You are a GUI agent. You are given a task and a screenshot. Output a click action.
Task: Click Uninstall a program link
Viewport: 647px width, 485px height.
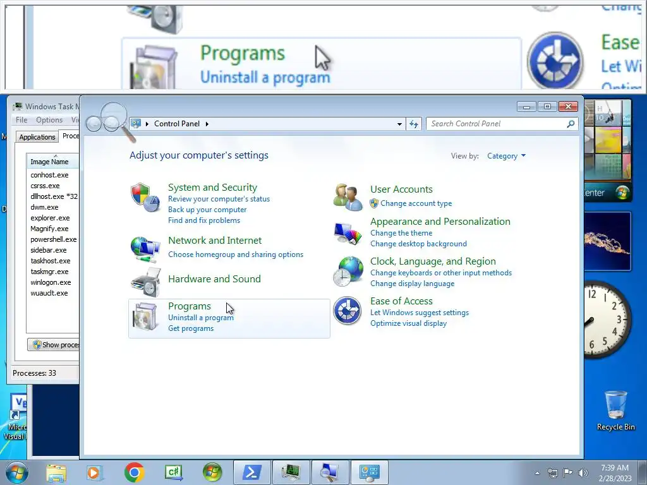click(200, 318)
